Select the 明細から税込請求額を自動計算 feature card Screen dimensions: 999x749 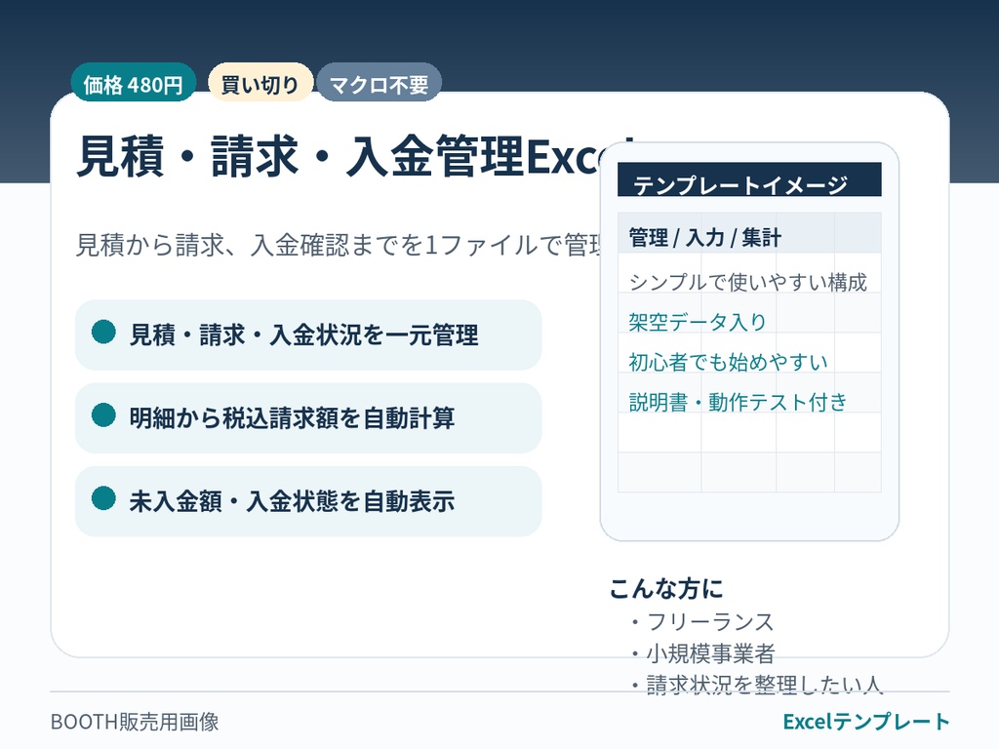[308, 417]
